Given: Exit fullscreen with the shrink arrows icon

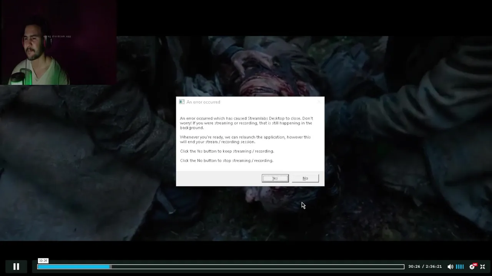Looking at the screenshot, I should click(x=483, y=266).
